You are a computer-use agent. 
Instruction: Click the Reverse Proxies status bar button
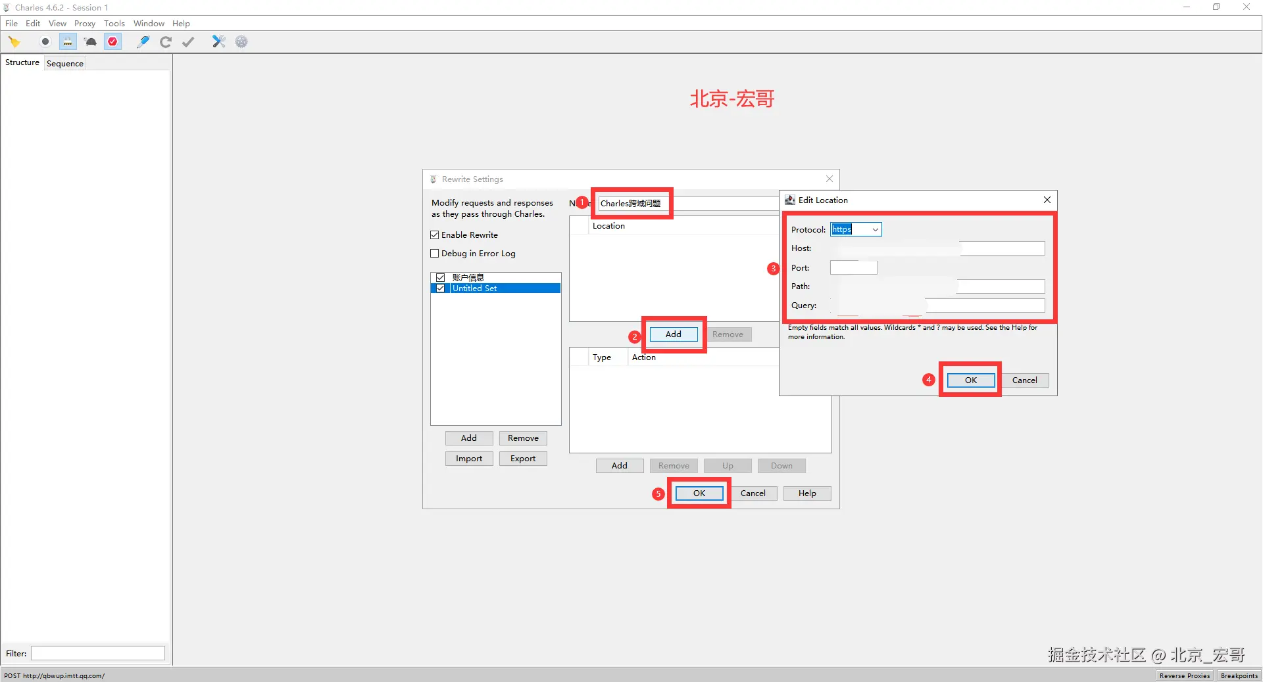point(1185,675)
